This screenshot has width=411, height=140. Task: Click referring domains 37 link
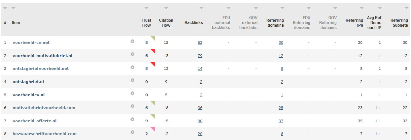[x=281, y=121]
